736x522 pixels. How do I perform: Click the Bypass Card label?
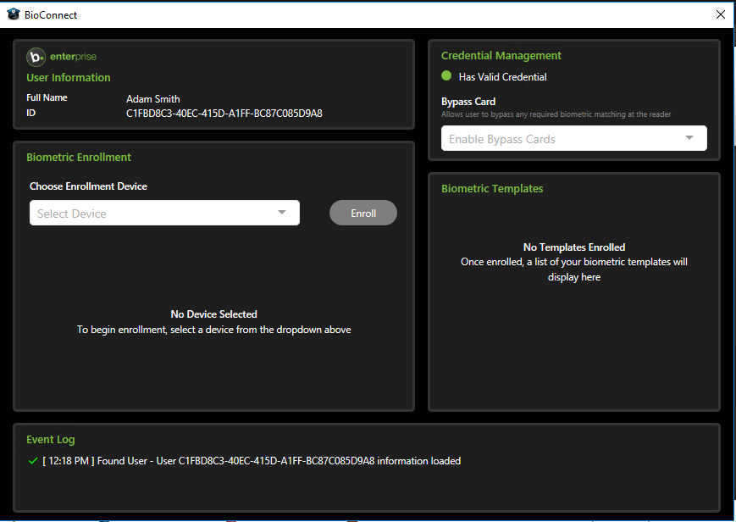[x=468, y=102]
